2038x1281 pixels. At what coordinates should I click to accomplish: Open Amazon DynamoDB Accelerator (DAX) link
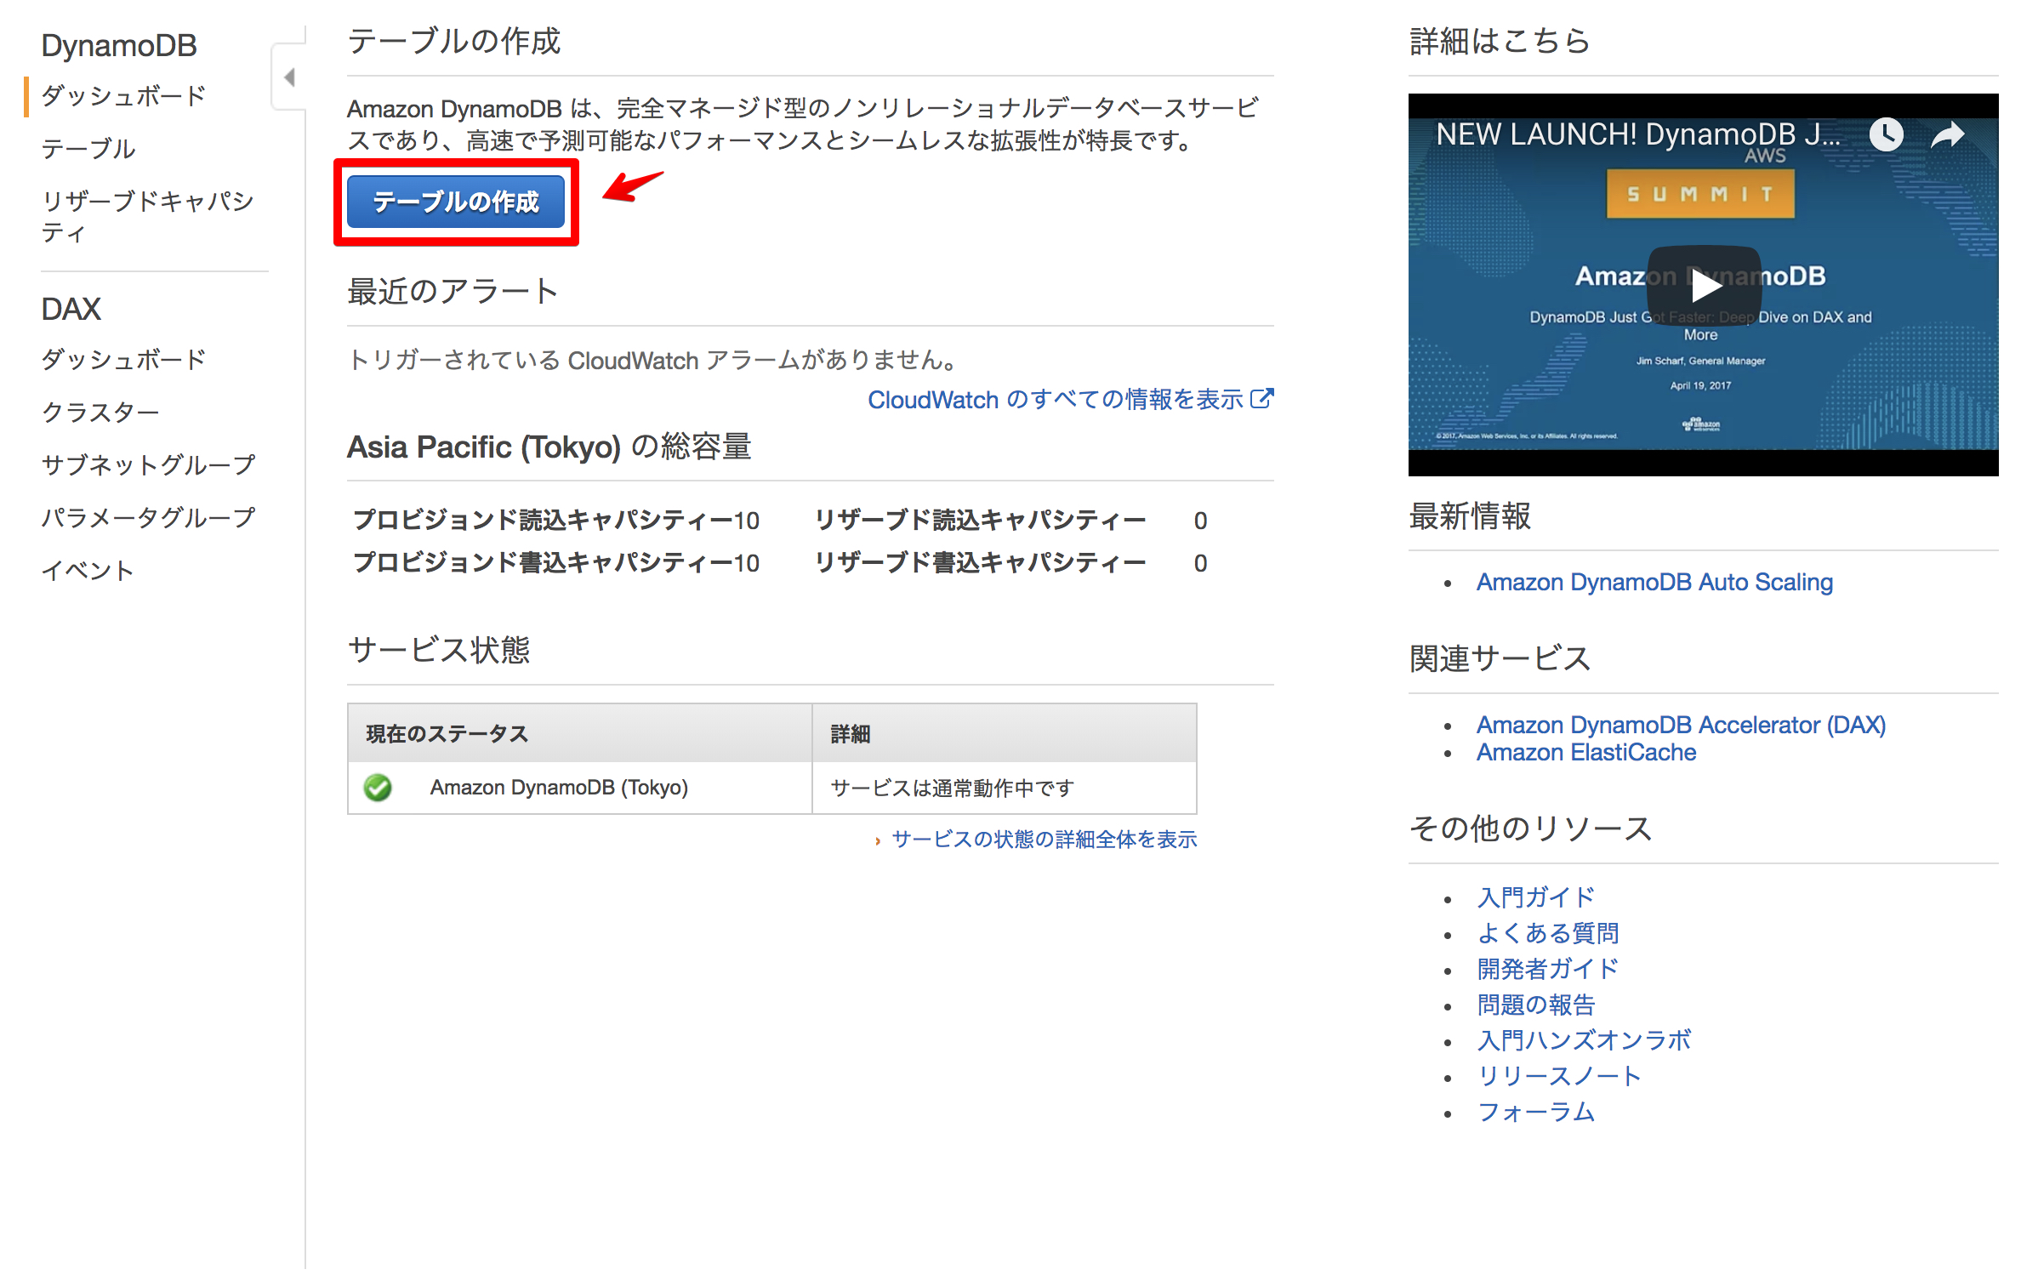(x=1681, y=725)
